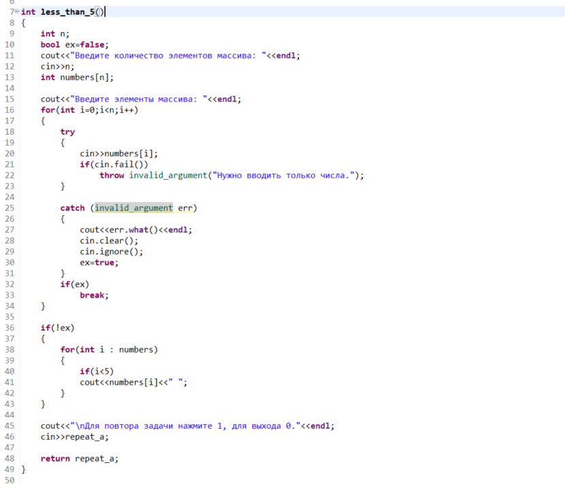The width and height of the screenshot is (565, 486).
Task: Click the string "Введите элементы массива: "
Action: 138,99
